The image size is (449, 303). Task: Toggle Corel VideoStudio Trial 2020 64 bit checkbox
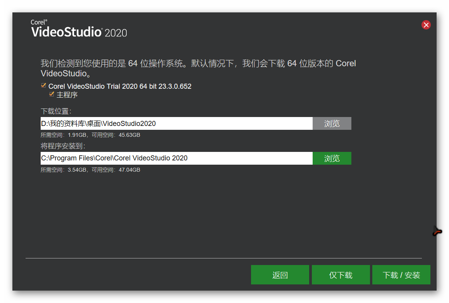pos(43,85)
